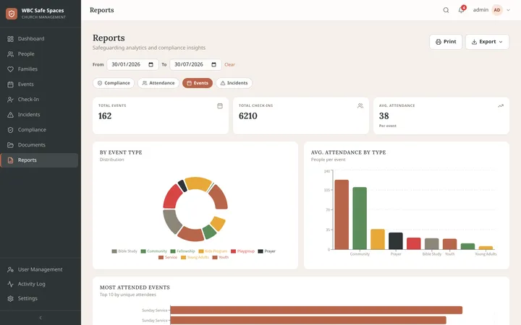The height and width of the screenshot is (325, 521).
Task: Open the Families page
Action: (x=39, y=69)
